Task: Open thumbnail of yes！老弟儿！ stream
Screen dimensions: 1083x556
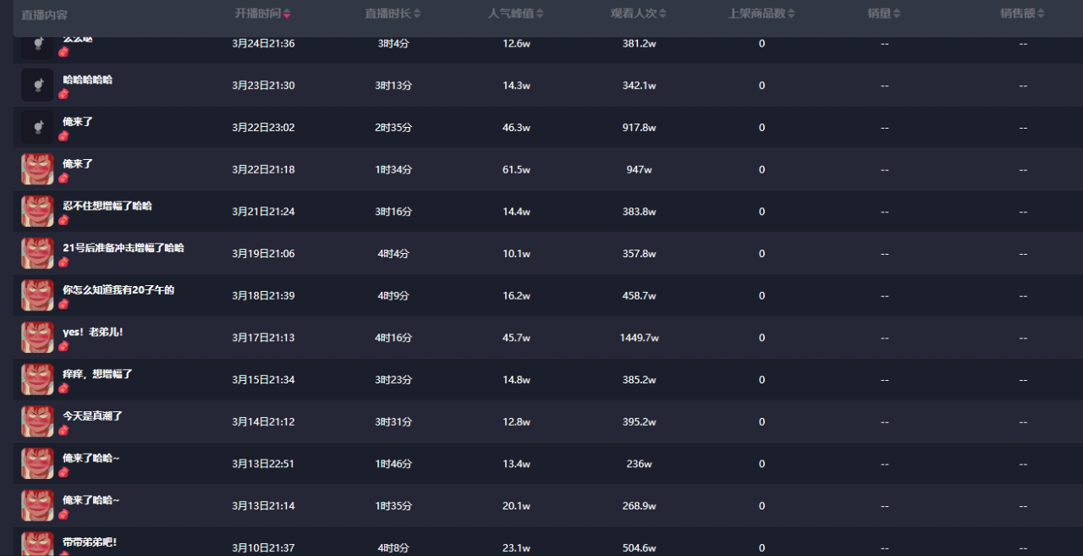Action: pos(37,338)
